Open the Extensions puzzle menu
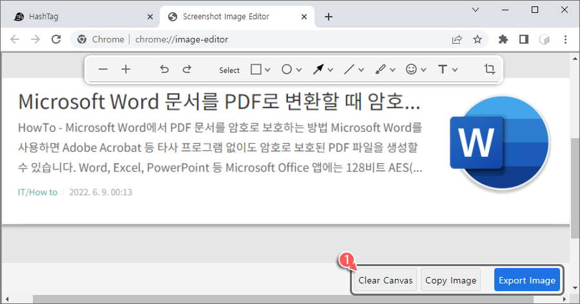Viewport: 580px width, 304px height. pos(503,39)
